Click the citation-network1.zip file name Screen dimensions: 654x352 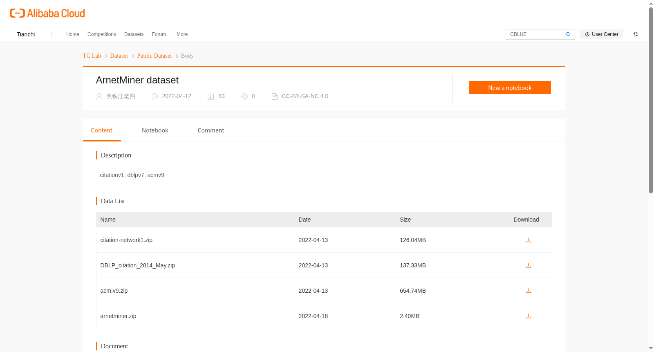coord(126,240)
